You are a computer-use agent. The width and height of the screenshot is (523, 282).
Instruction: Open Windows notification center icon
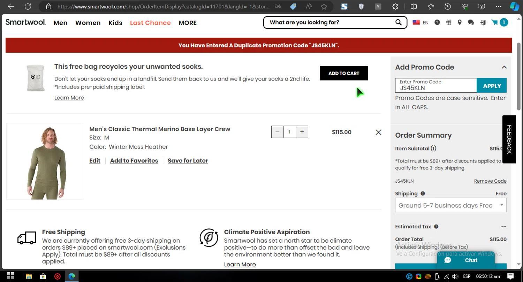[510, 276]
